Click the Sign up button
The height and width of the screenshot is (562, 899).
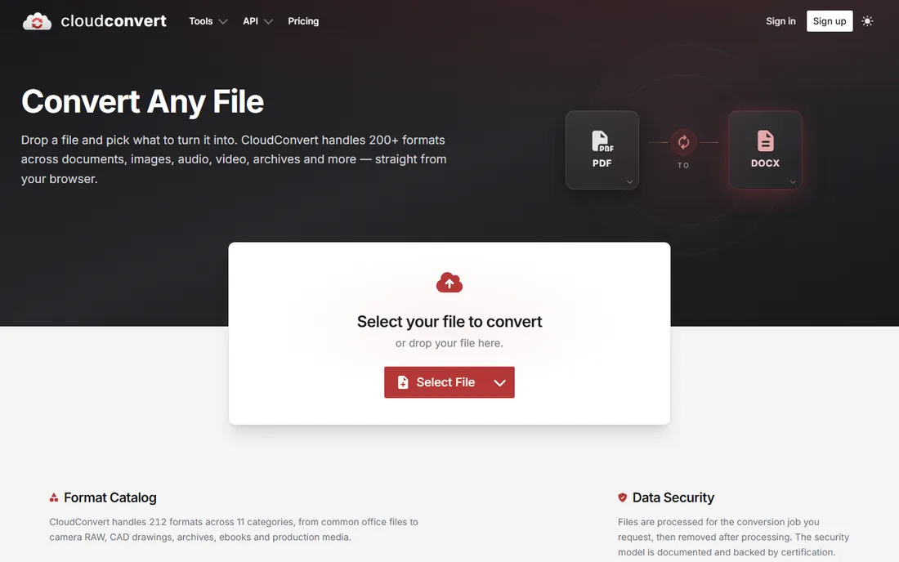(830, 21)
